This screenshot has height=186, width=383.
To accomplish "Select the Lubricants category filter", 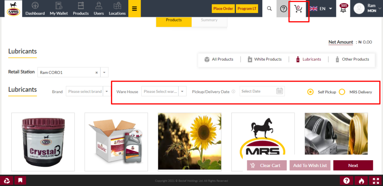I will (309, 59).
